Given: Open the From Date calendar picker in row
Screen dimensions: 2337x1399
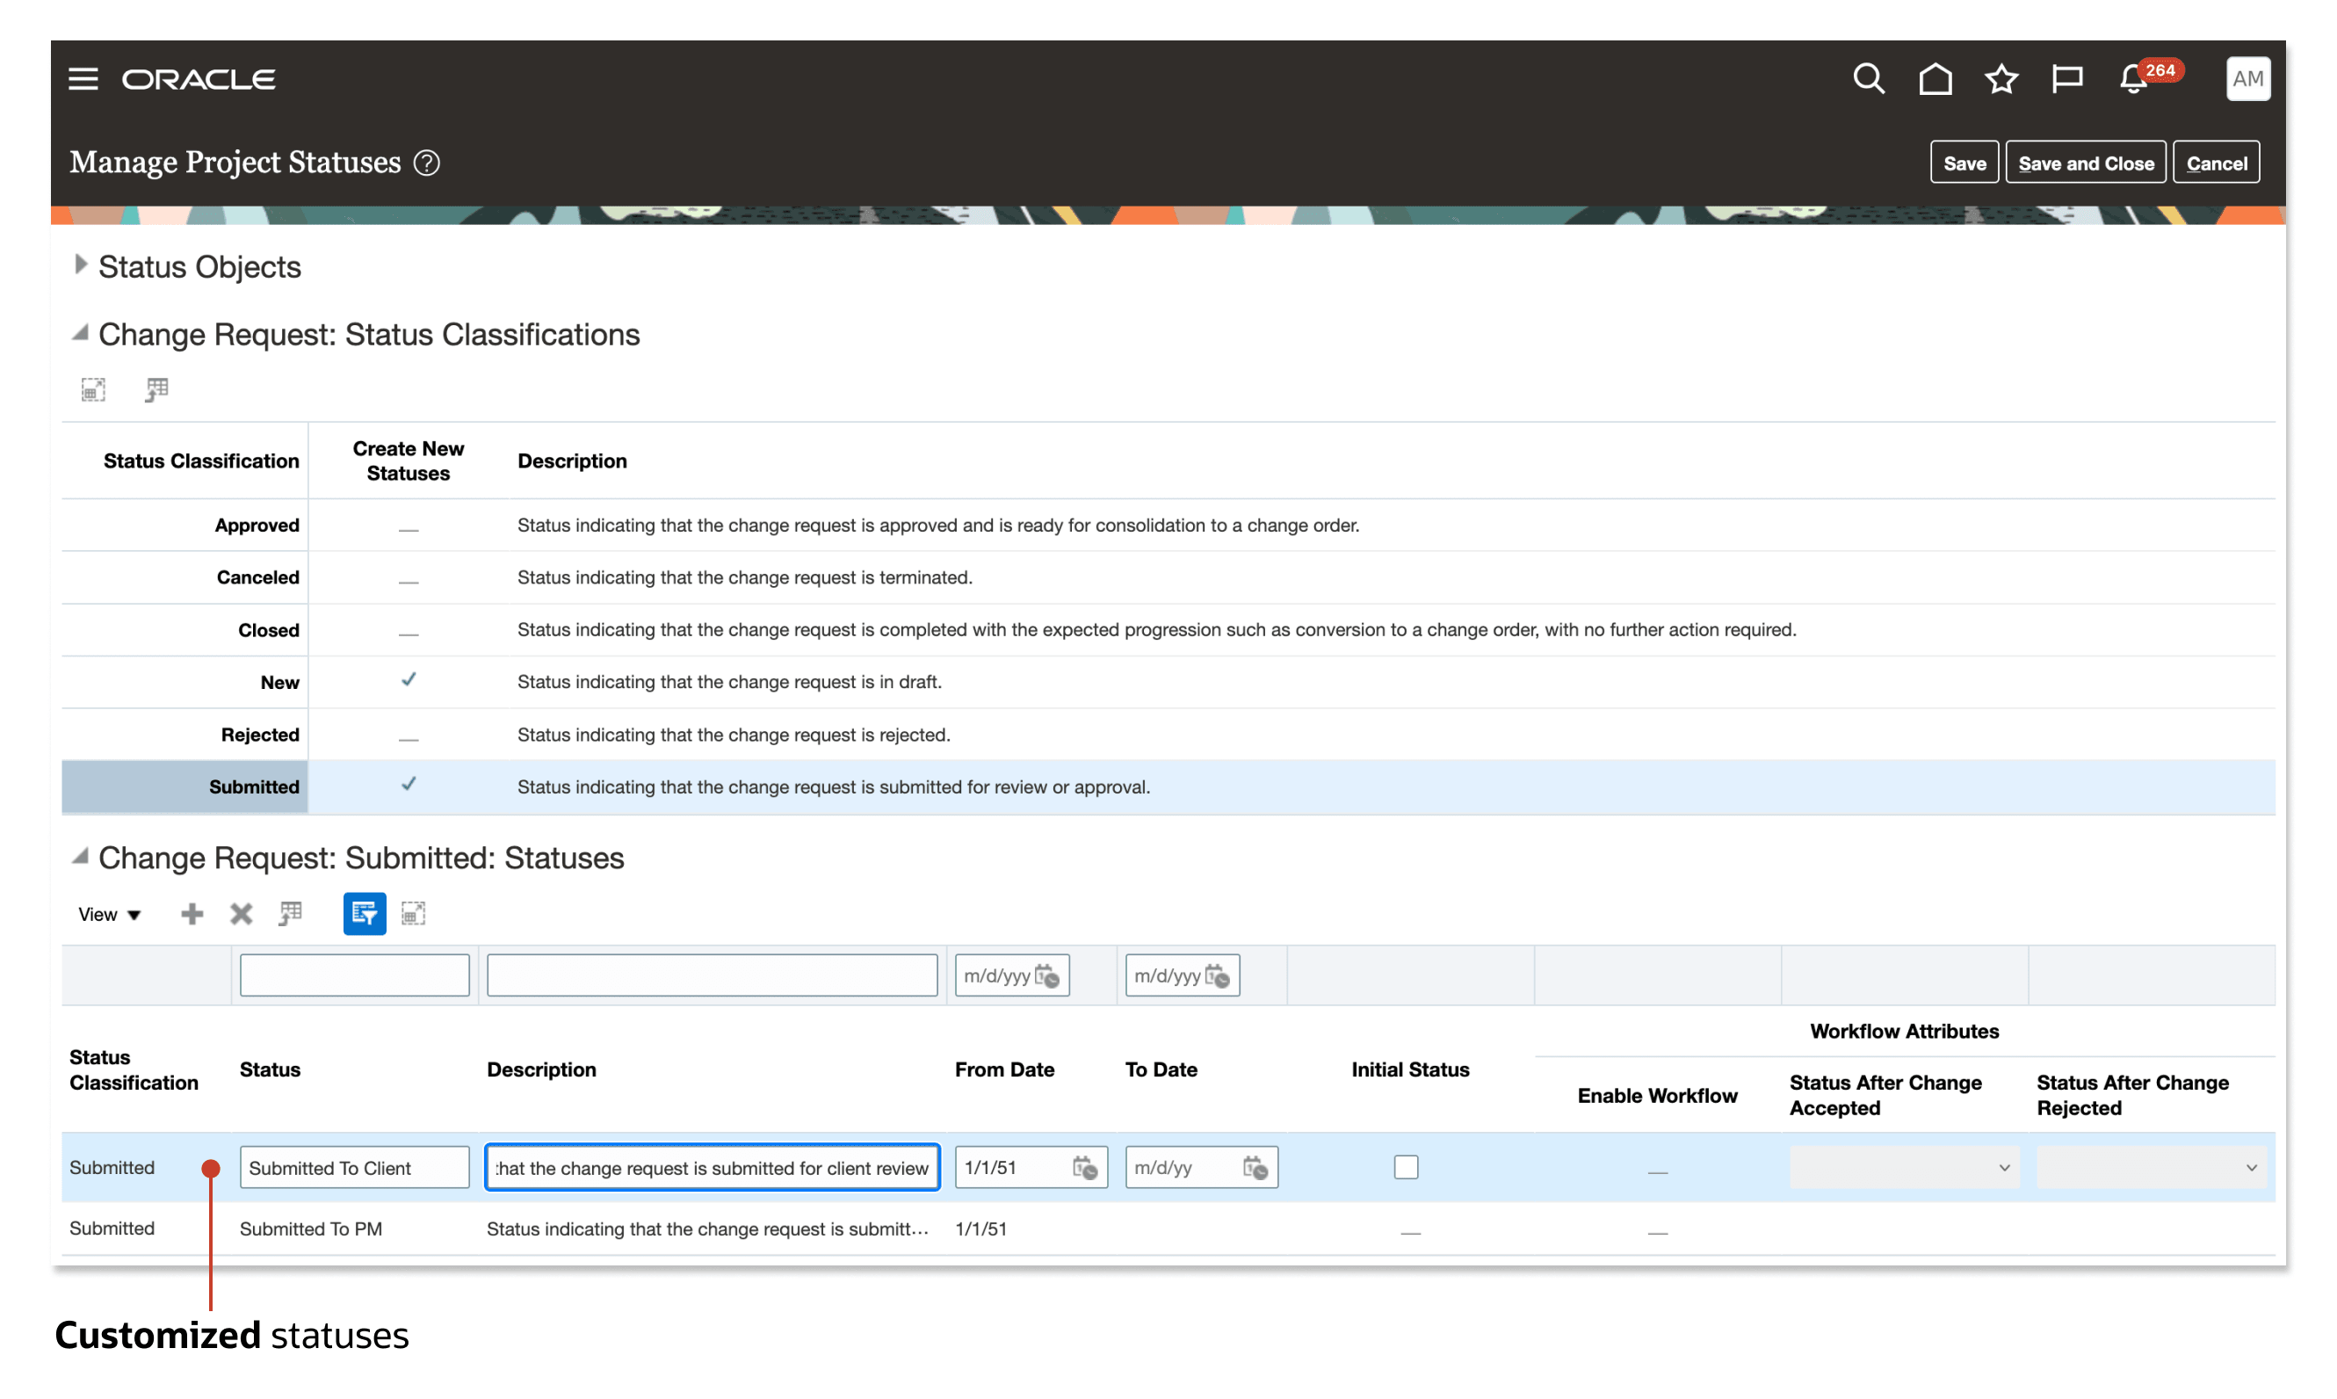Looking at the screenshot, I should click(1085, 1167).
